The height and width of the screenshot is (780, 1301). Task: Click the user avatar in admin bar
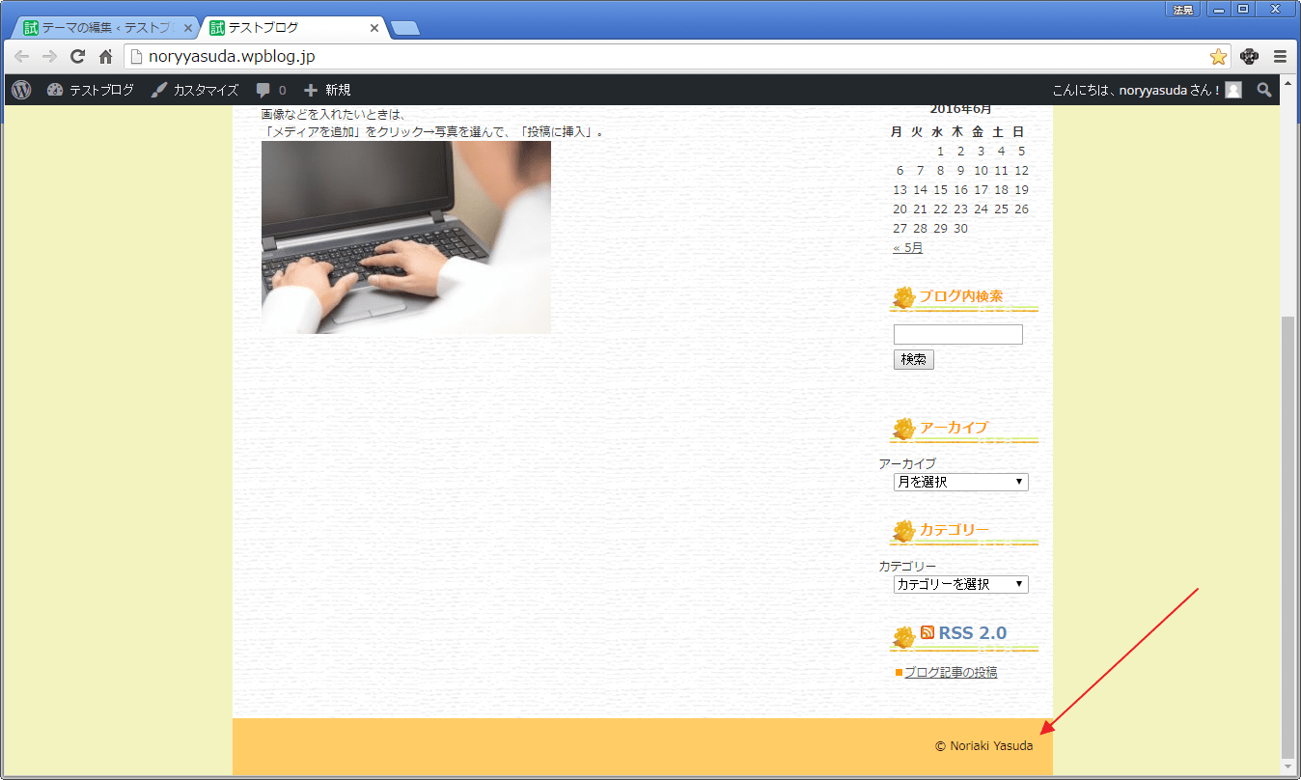pyautogui.click(x=1233, y=90)
